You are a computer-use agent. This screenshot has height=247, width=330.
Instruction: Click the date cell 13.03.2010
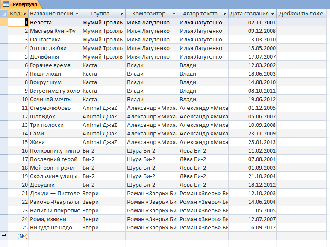[x=252, y=40]
